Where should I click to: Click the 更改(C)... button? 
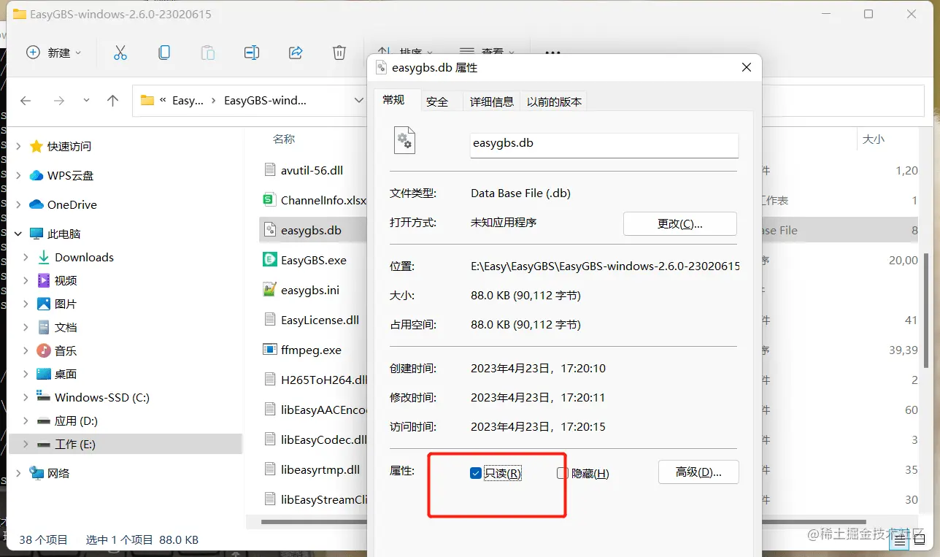point(680,223)
